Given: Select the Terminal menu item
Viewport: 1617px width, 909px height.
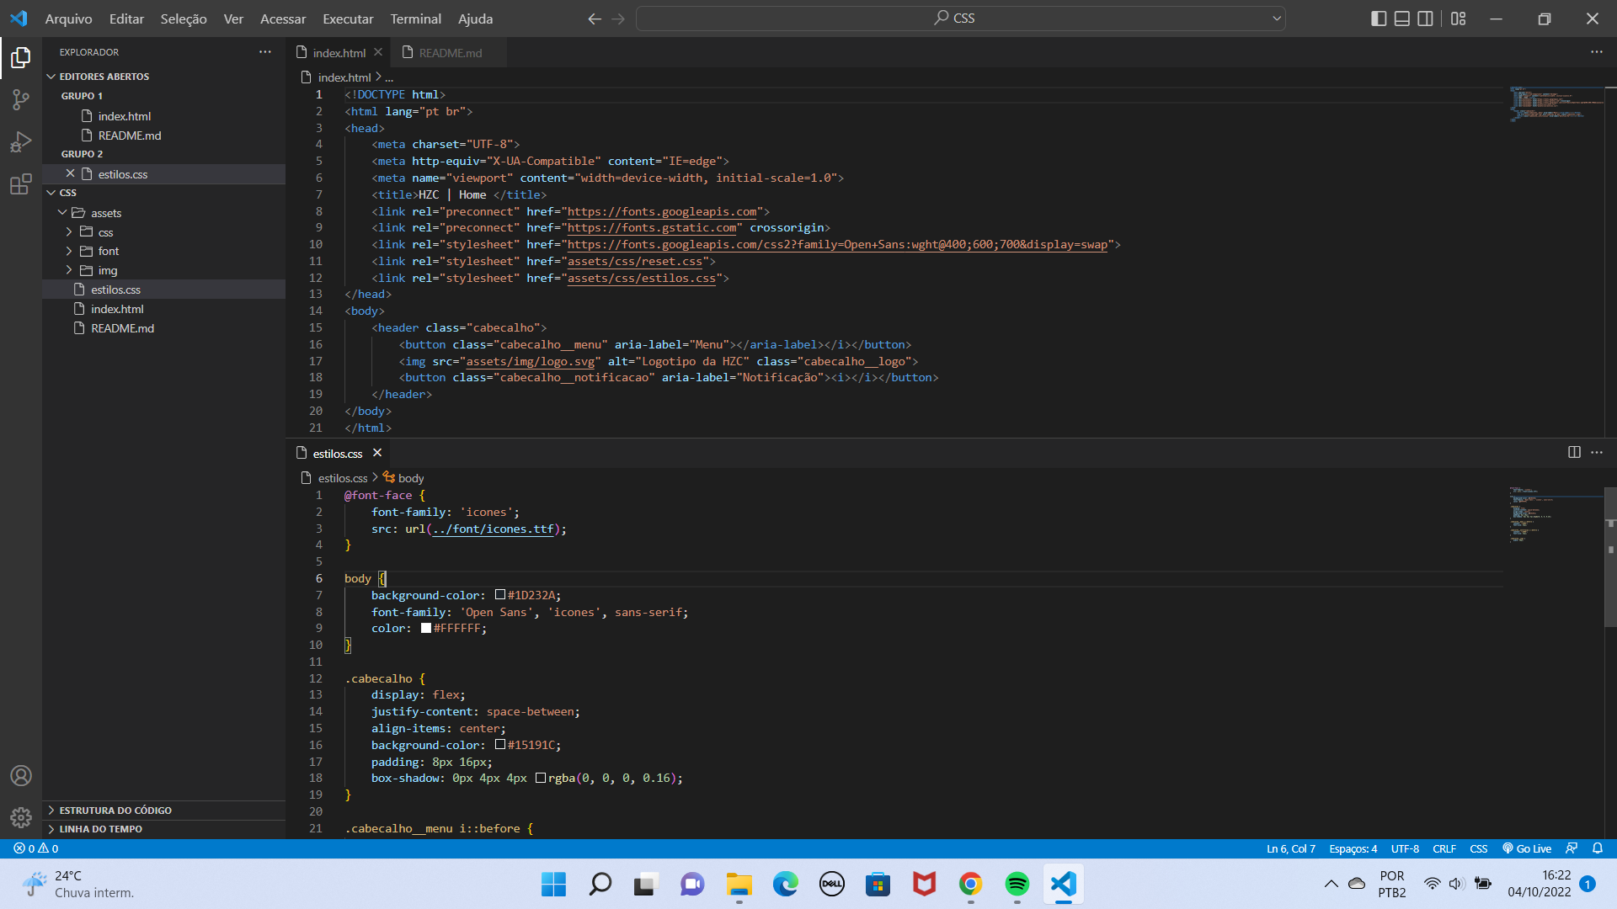Looking at the screenshot, I should [415, 19].
